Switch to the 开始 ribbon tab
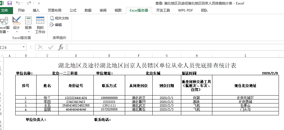The image size is (284, 130). [21, 10]
